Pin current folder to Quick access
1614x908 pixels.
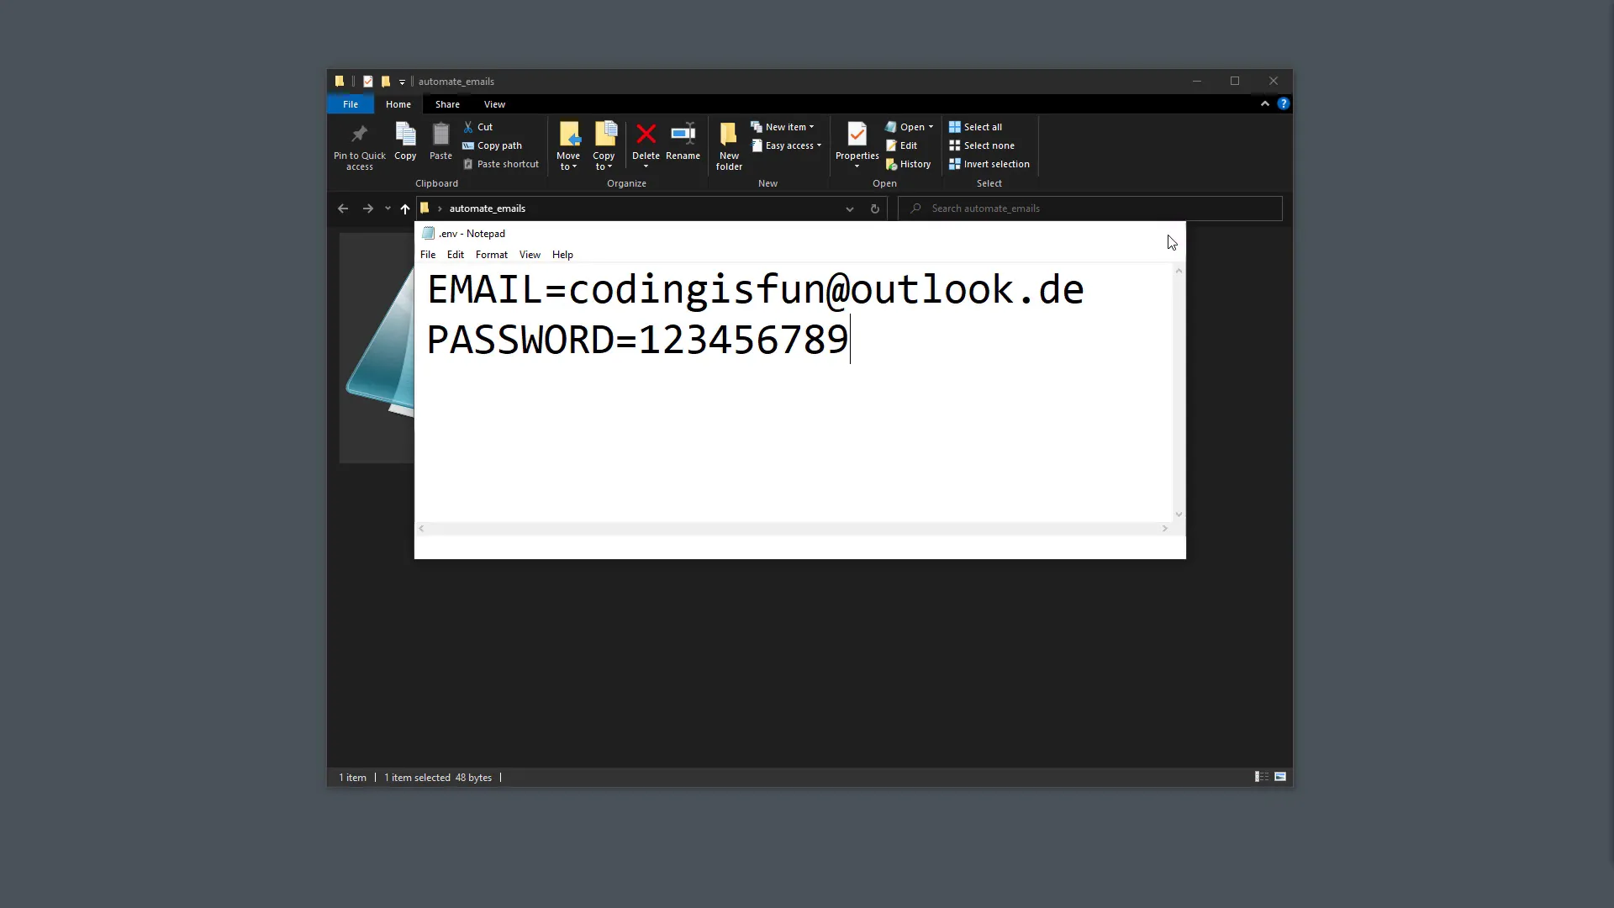point(359,147)
